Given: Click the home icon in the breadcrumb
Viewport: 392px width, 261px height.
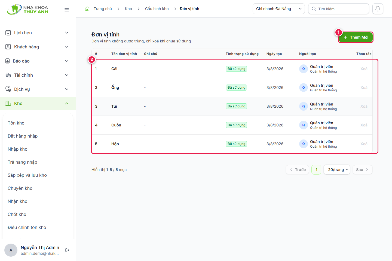Looking at the screenshot, I should [x=87, y=9].
